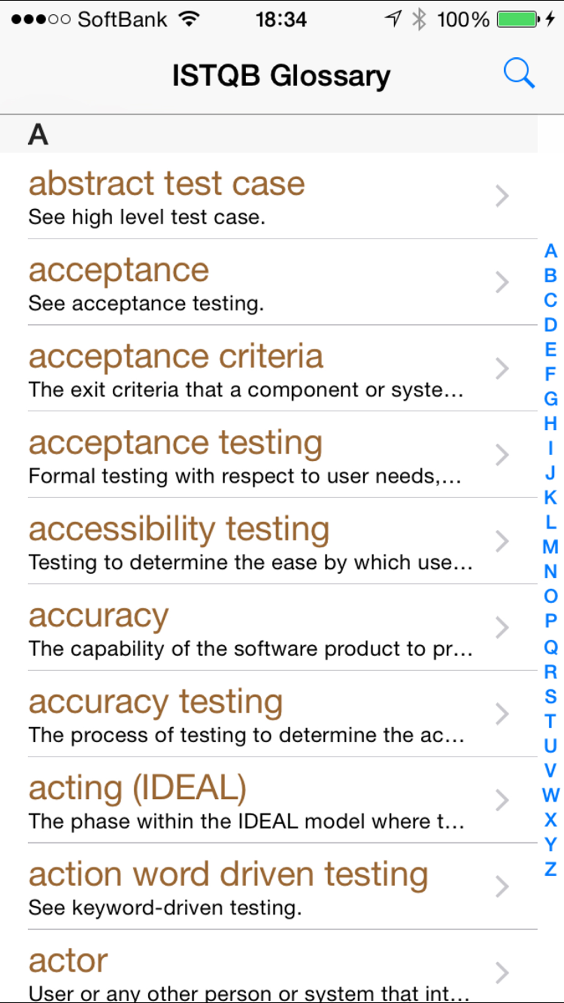Screen dimensions: 564x1003
Task: Tap the A section header
Action: 268,134
